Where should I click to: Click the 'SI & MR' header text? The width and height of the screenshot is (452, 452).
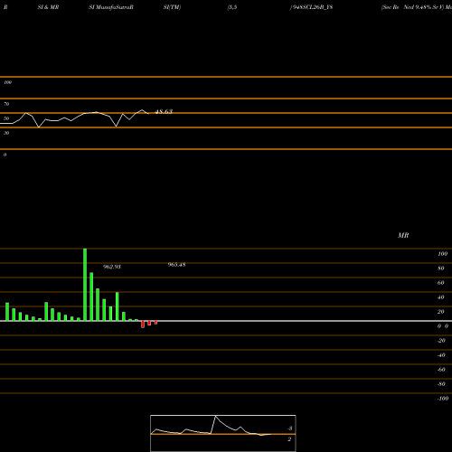pyautogui.click(x=48, y=7)
